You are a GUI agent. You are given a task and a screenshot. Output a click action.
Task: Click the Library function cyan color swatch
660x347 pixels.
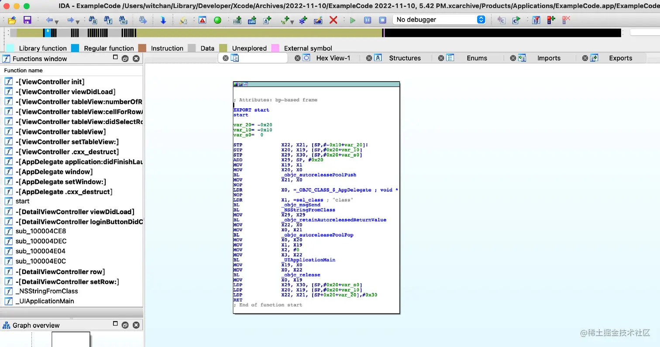click(x=10, y=48)
